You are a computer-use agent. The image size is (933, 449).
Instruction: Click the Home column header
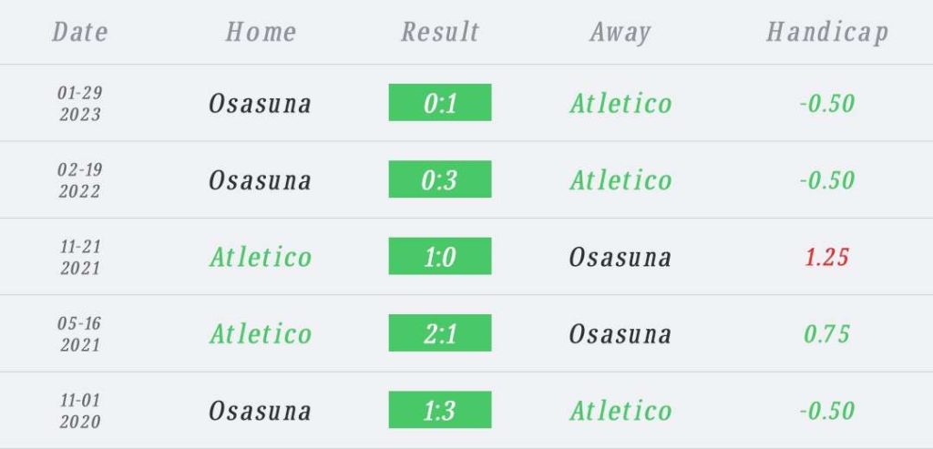[x=261, y=32]
